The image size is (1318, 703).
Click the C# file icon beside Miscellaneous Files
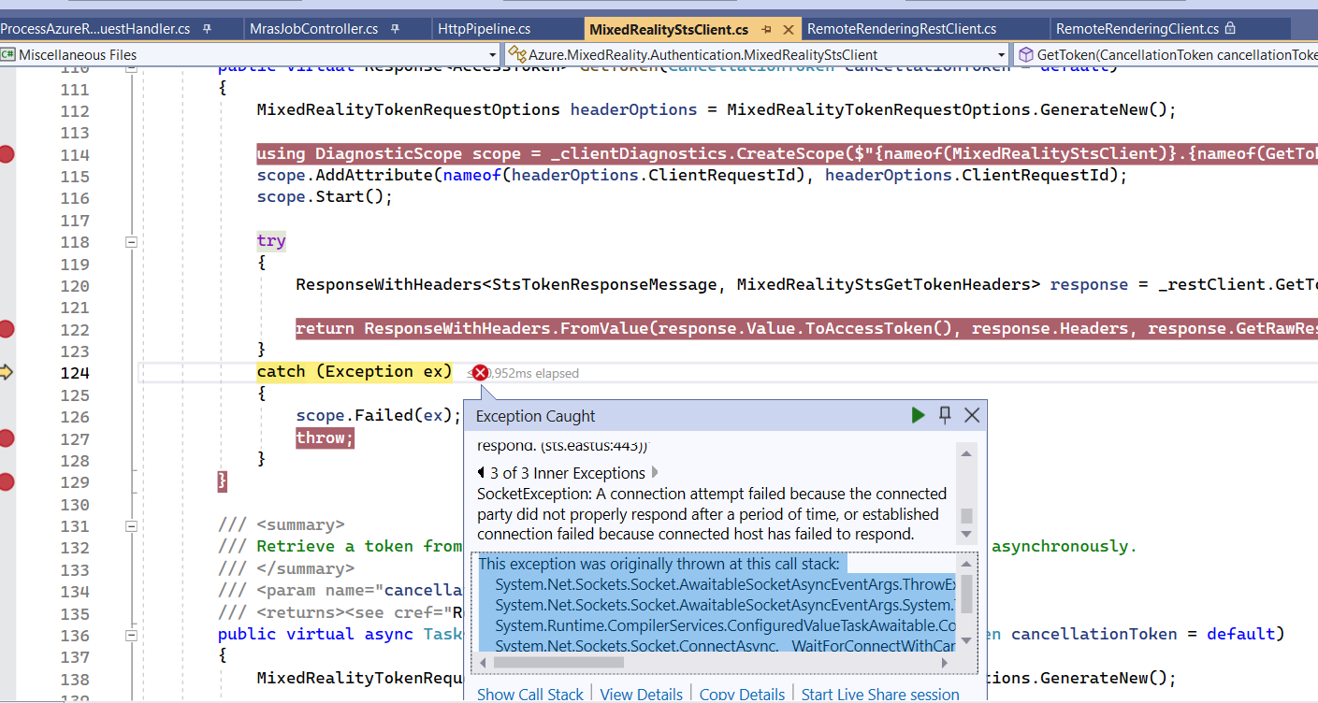(x=9, y=54)
